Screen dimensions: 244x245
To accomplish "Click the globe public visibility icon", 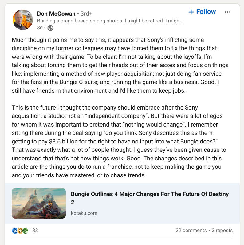I will (50, 28).
